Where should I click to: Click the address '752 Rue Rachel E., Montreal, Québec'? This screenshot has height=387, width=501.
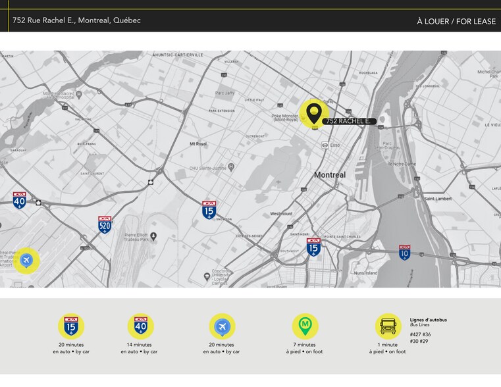coord(76,20)
